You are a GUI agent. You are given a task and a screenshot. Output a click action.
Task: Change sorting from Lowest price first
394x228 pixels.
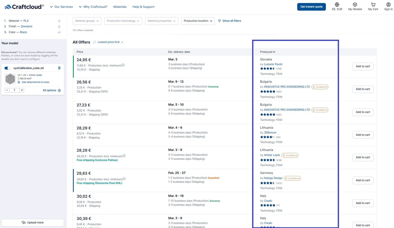[x=108, y=42]
